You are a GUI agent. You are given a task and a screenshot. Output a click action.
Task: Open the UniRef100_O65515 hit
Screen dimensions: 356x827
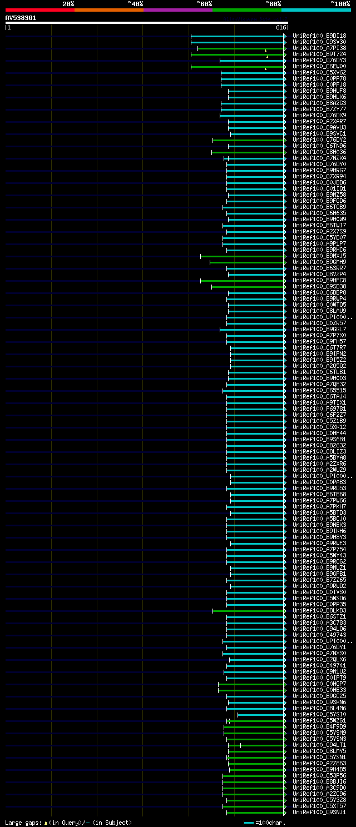coord(319,390)
